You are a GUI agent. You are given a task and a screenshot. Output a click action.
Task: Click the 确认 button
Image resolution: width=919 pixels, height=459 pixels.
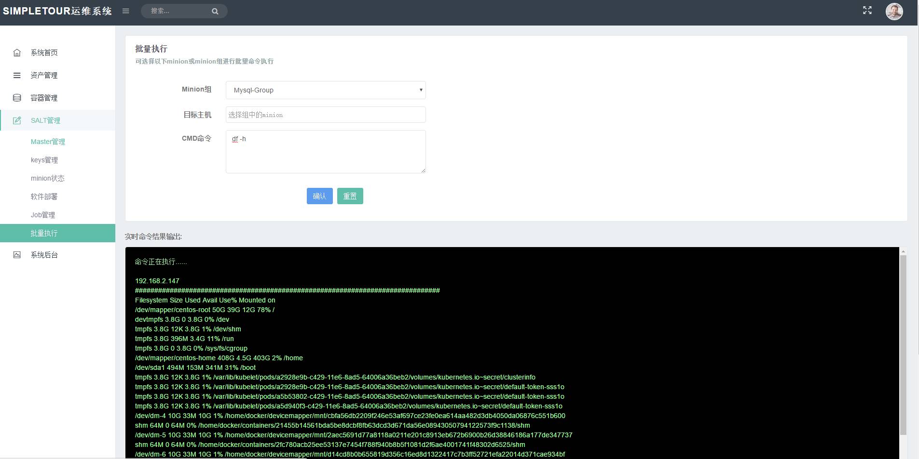pyautogui.click(x=319, y=196)
